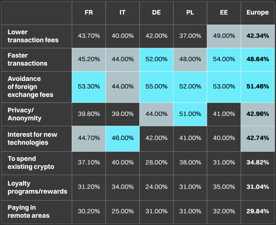Select the DE column header
The width and height of the screenshot is (276, 225).
click(156, 13)
